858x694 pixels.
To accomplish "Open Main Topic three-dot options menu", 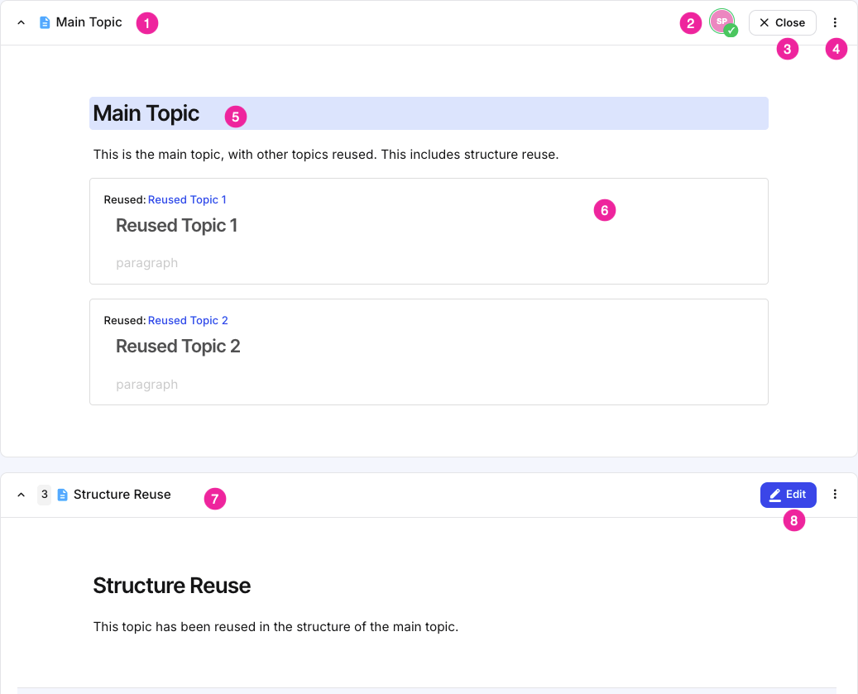I will 835,23.
